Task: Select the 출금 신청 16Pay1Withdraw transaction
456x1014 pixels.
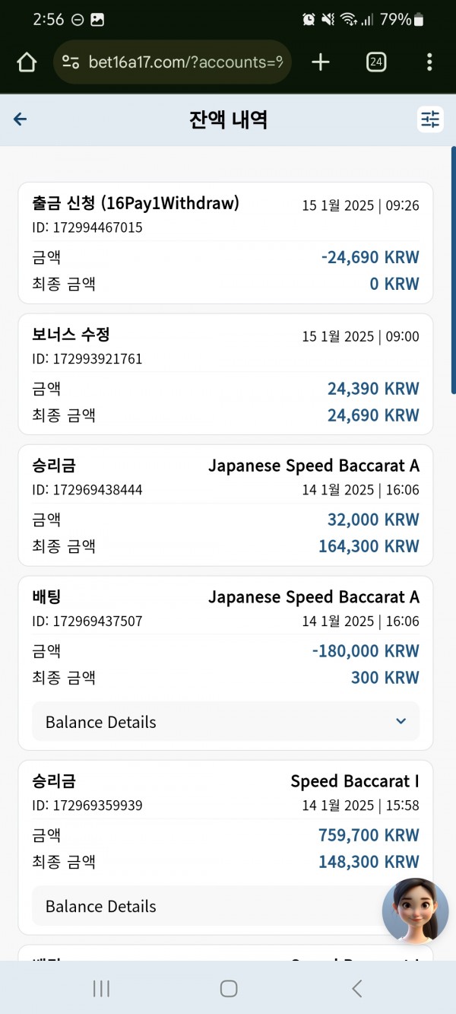Action: point(226,243)
